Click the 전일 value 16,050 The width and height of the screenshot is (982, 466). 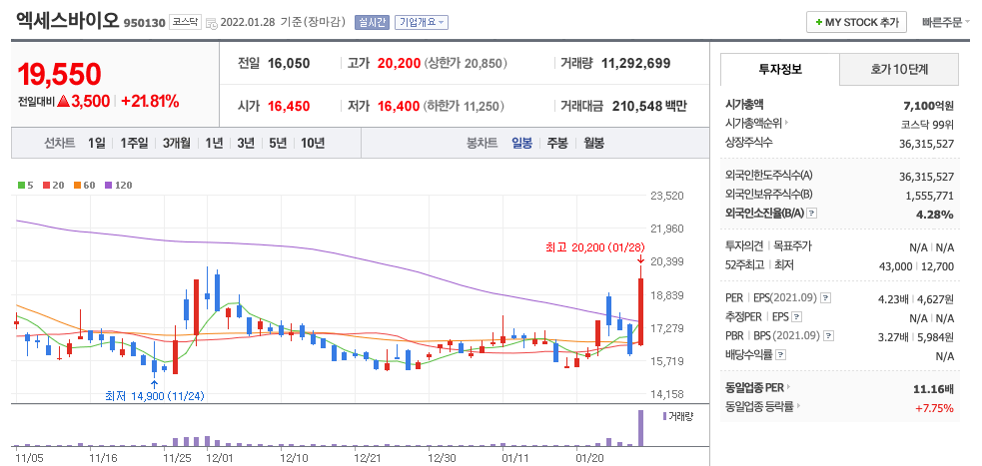click(289, 63)
